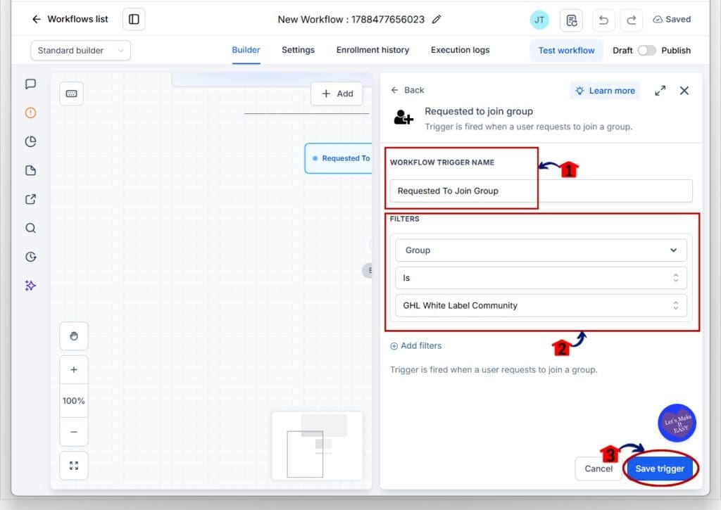
Task: Expand the trigger panel to fullscreen
Action: click(660, 91)
